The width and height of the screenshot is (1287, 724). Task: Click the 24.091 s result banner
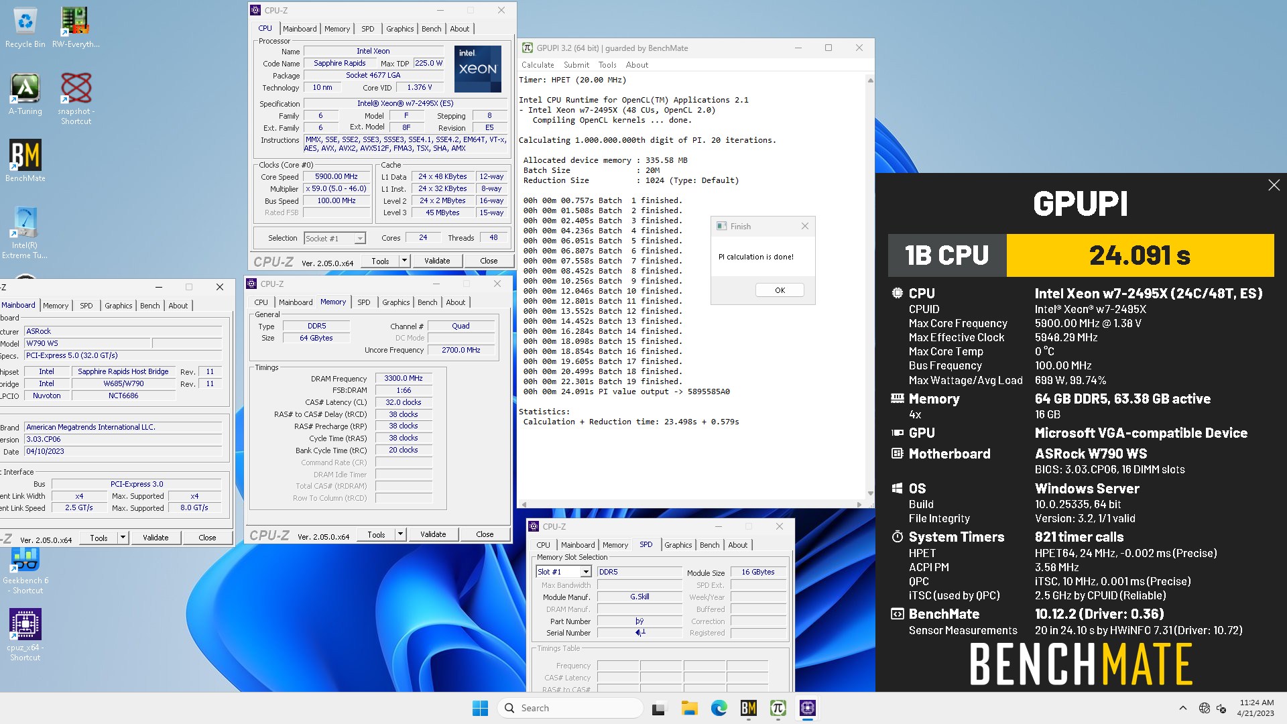tap(1140, 255)
